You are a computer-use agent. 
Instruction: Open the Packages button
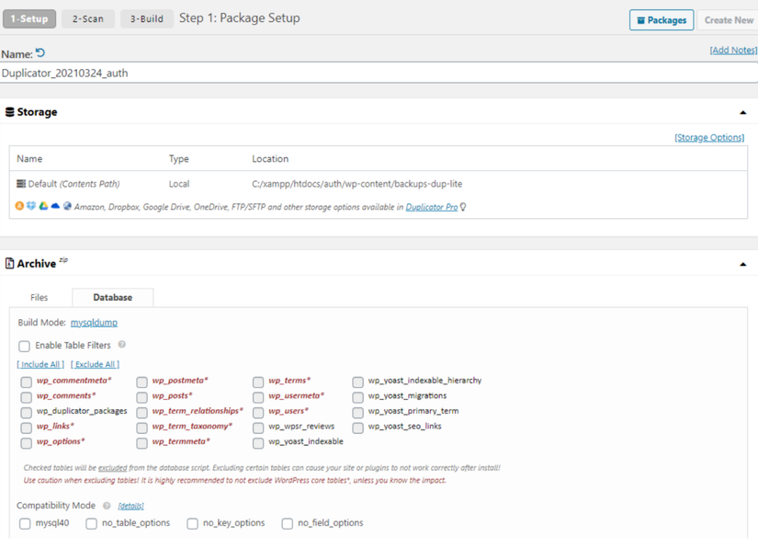coord(662,20)
